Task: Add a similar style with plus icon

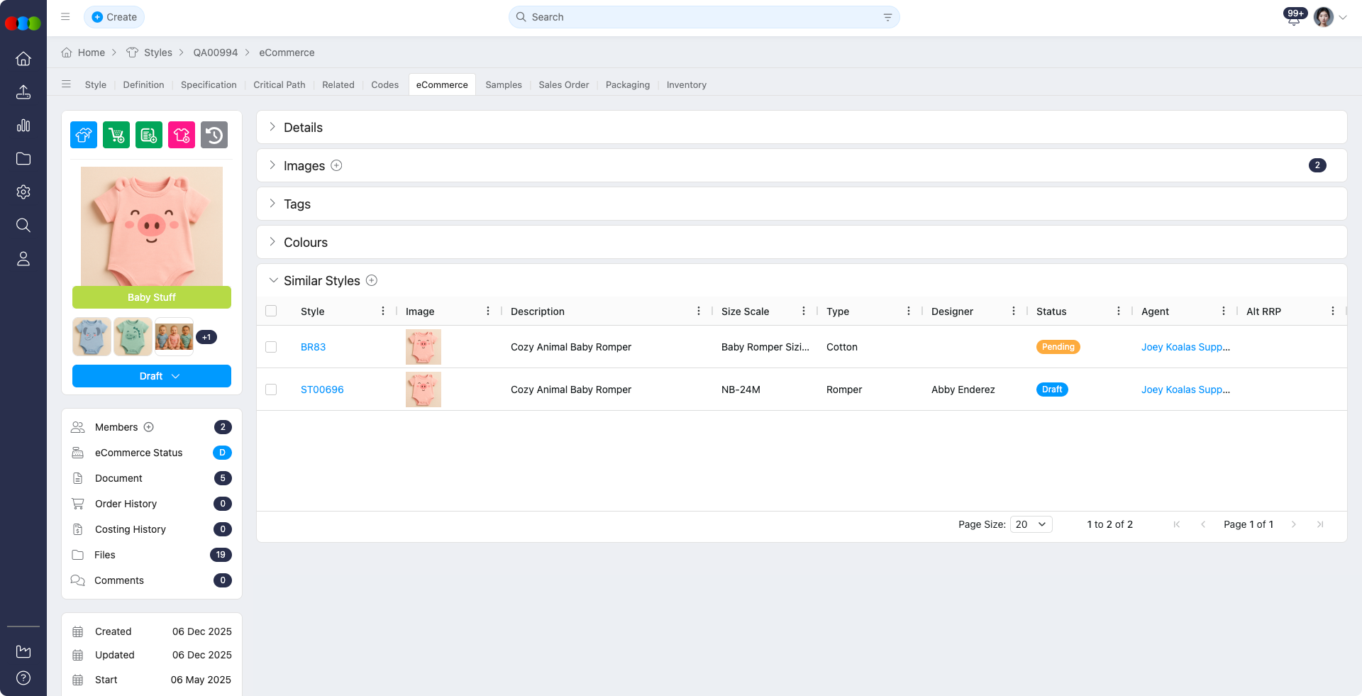Action: pyautogui.click(x=372, y=280)
